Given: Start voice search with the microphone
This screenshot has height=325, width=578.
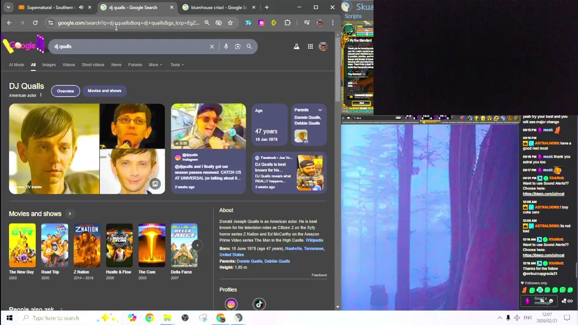Looking at the screenshot, I should (226, 46).
